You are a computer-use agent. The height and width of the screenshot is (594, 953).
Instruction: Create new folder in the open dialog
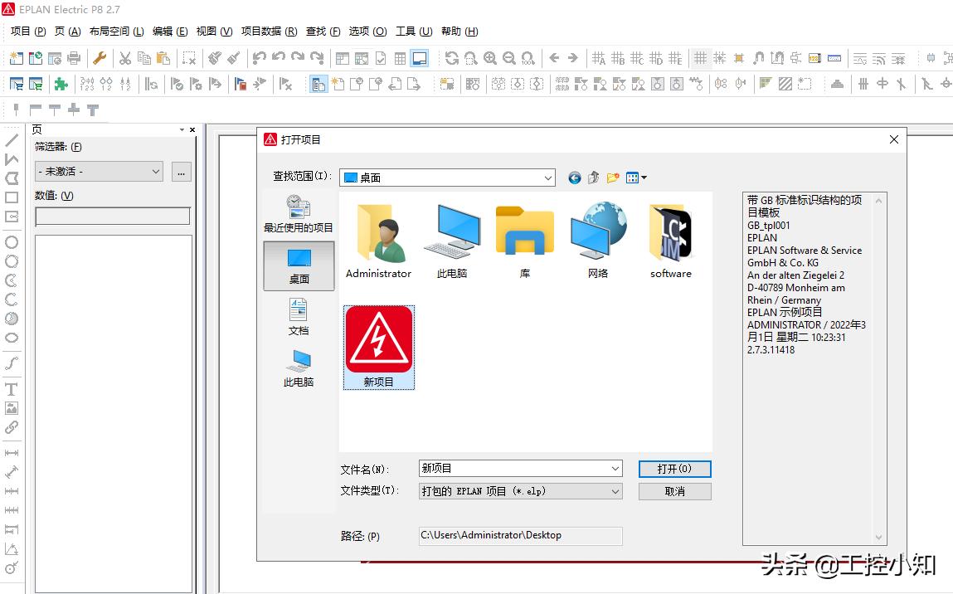[x=613, y=178]
